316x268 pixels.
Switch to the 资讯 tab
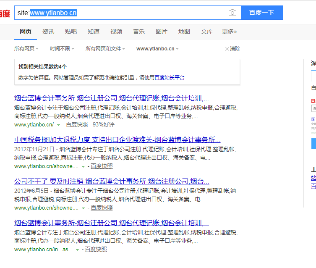[48, 32]
